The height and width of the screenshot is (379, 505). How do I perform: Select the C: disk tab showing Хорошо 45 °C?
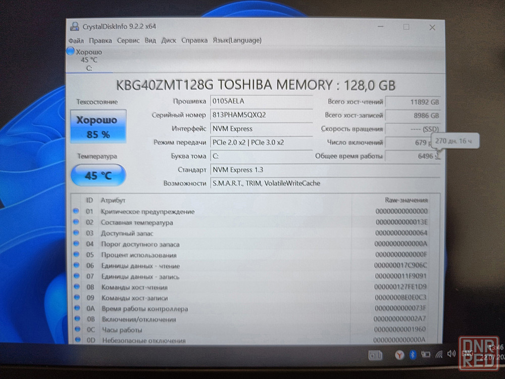(x=89, y=60)
